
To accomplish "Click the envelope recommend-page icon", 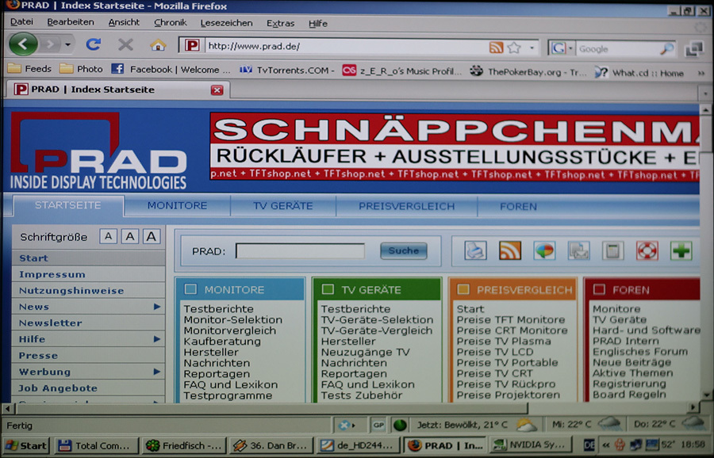I will [x=579, y=250].
